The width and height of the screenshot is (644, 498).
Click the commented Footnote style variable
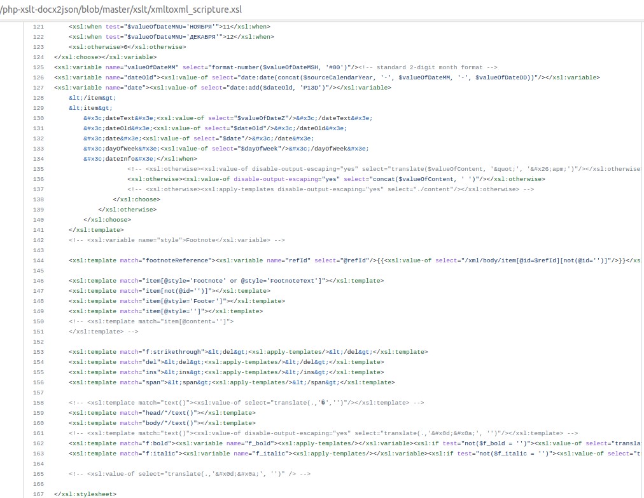tap(177, 240)
